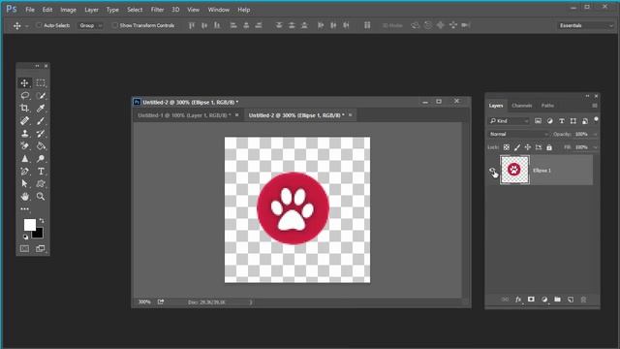
Task: Select the Clone Stamp tool
Action: (x=24, y=134)
